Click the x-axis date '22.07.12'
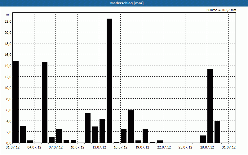The width and height of the screenshot is (248, 155). (164, 148)
